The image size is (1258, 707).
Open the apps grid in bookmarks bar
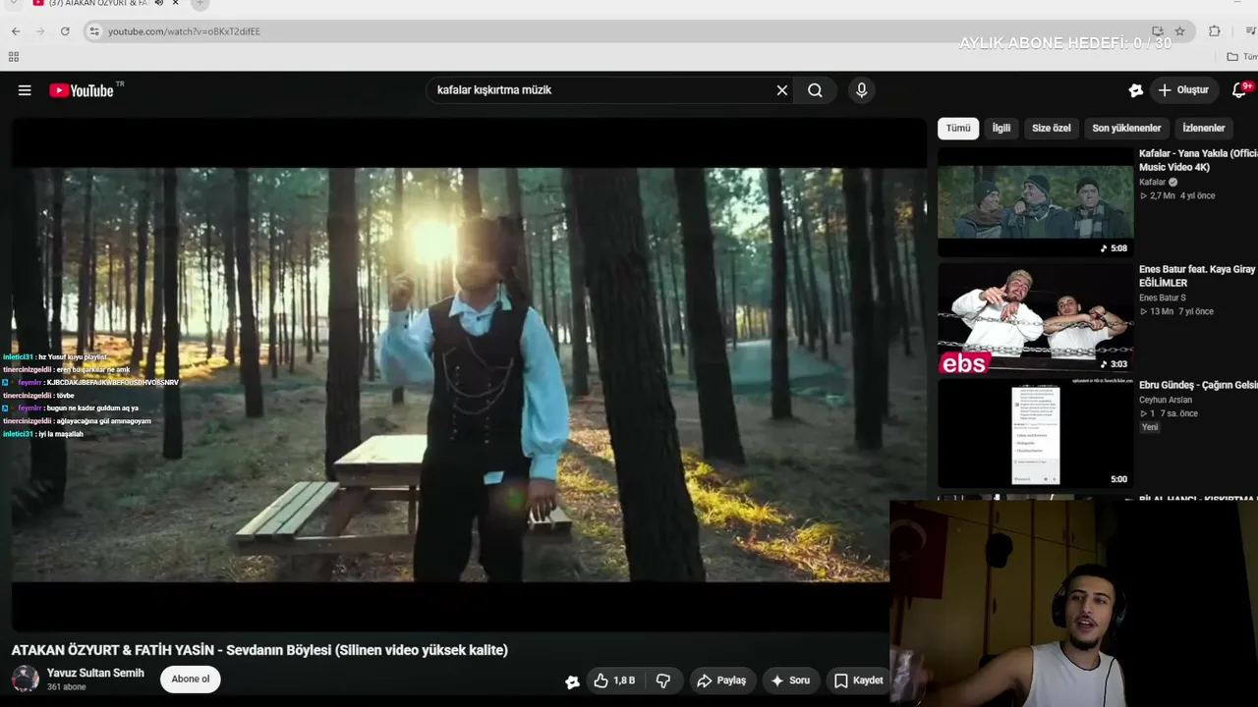click(x=14, y=57)
